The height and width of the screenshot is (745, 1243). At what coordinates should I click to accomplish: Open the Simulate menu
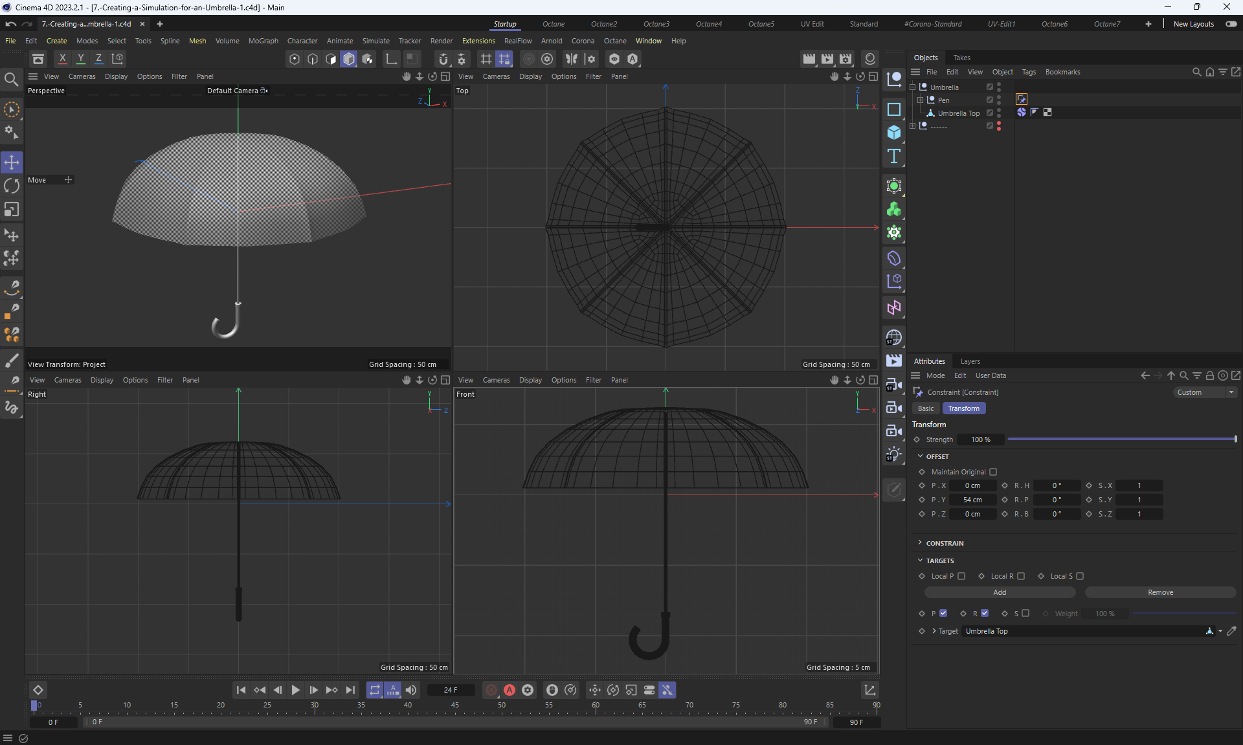tap(375, 41)
